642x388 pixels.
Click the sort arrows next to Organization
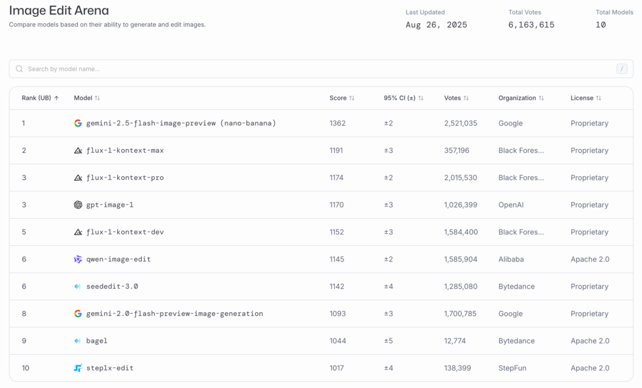(541, 98)
